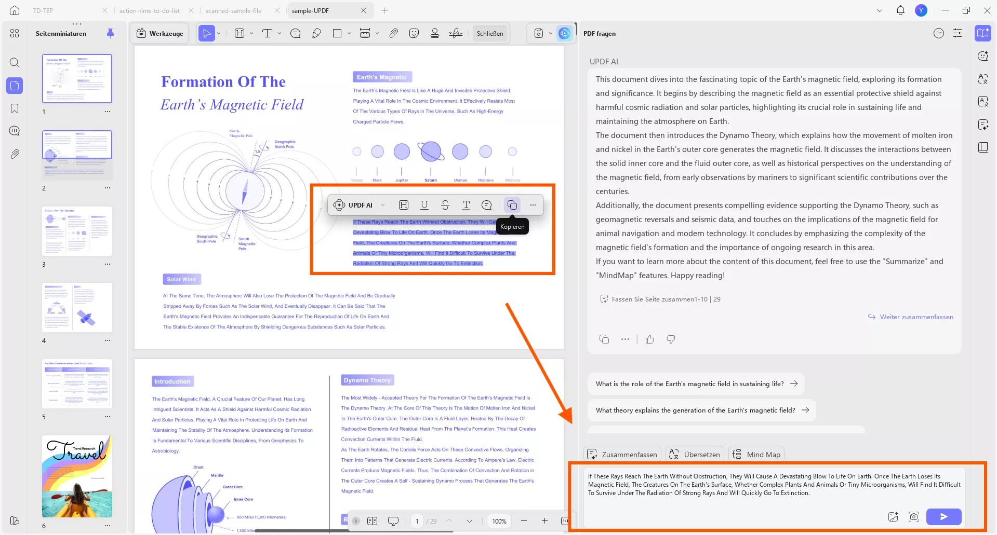The width and height of the screenshot is (997, 535).
Task: Open the attachments panel in left sidebar
Action: 15,154
